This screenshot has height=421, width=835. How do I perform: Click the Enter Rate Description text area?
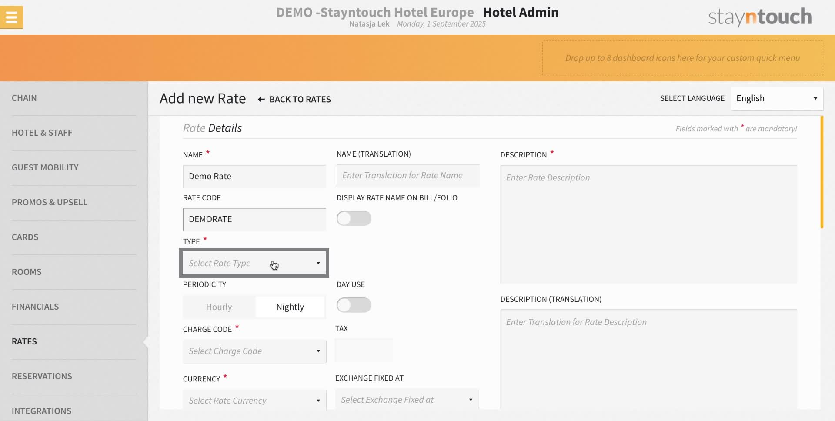click(x=648, y=224)
